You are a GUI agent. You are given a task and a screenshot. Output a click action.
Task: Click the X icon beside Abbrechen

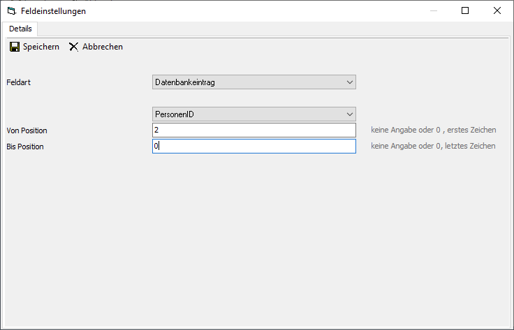pos(73,47)
